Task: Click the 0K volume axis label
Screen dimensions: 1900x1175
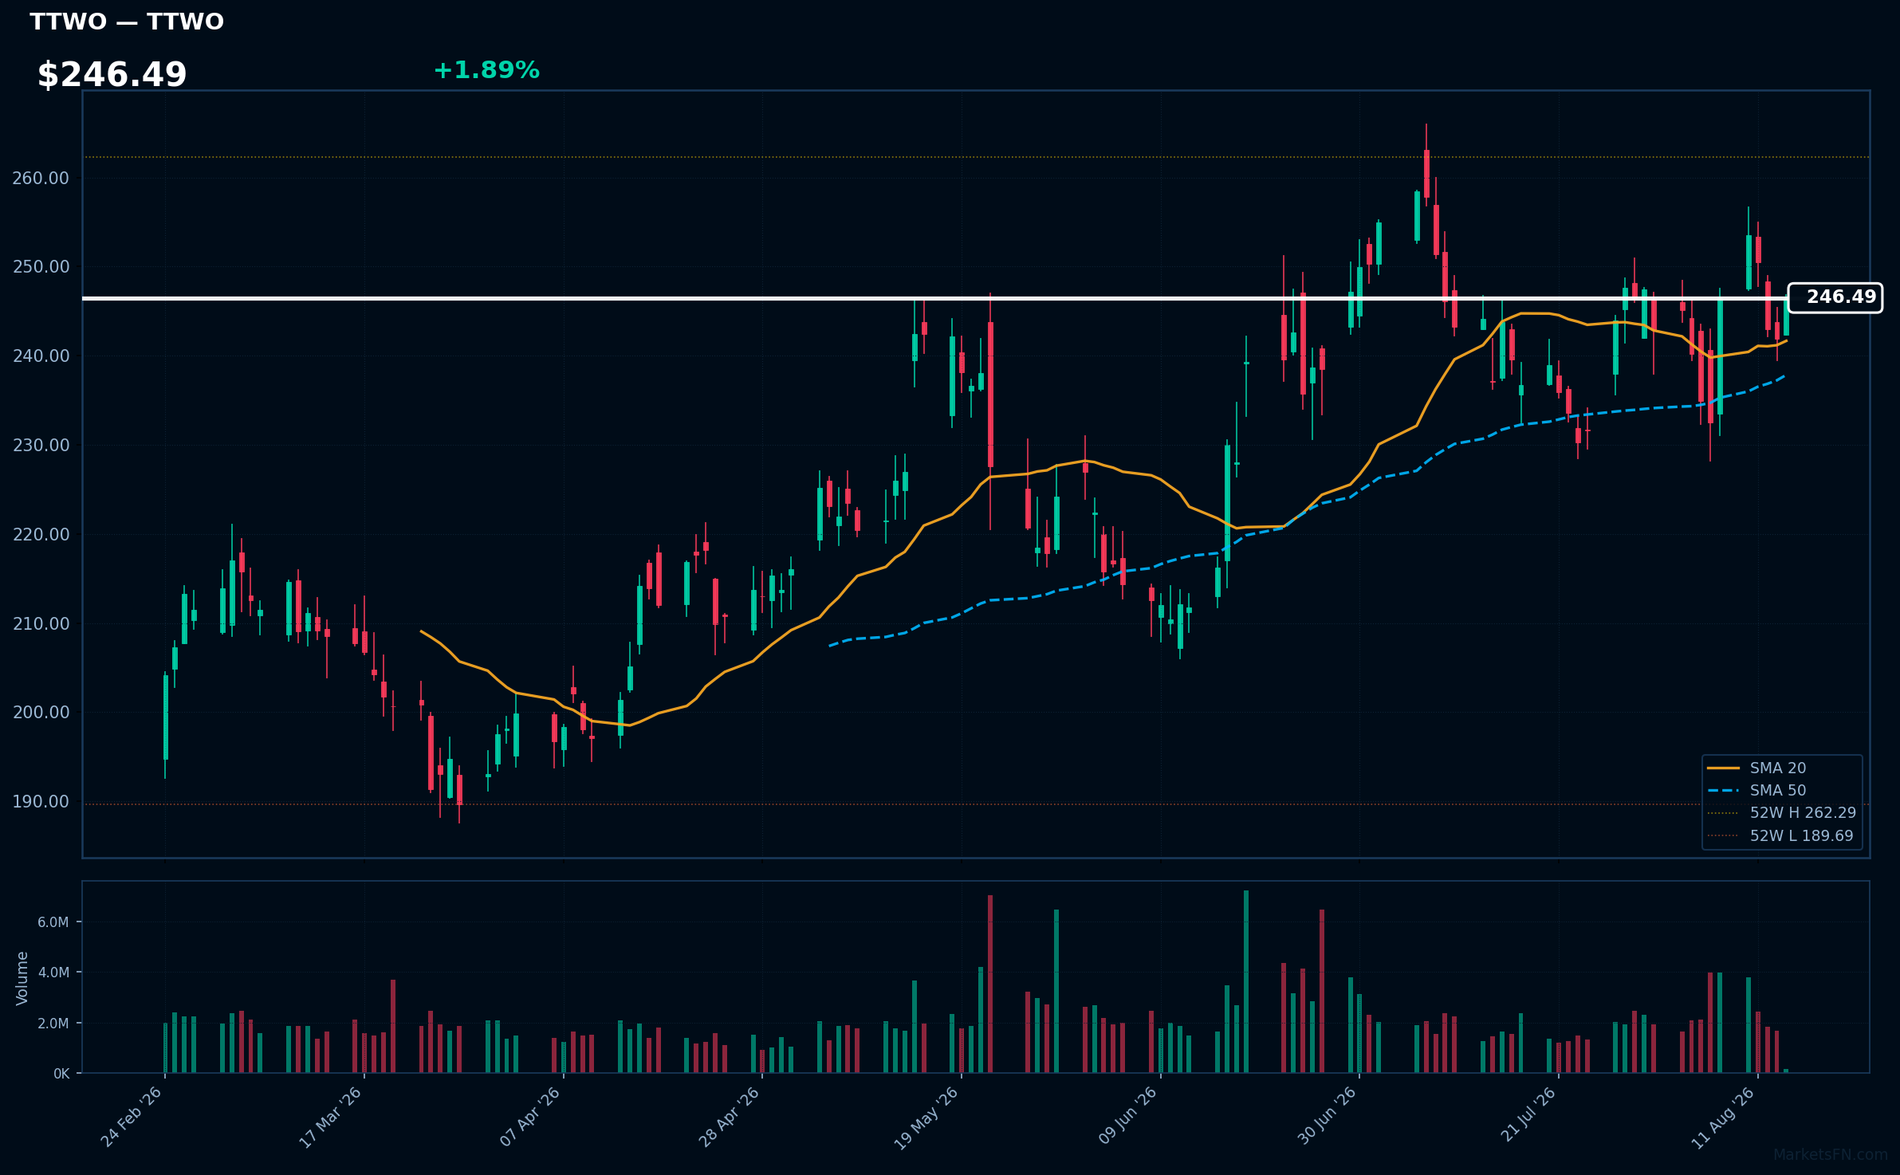Action: 61,1074
